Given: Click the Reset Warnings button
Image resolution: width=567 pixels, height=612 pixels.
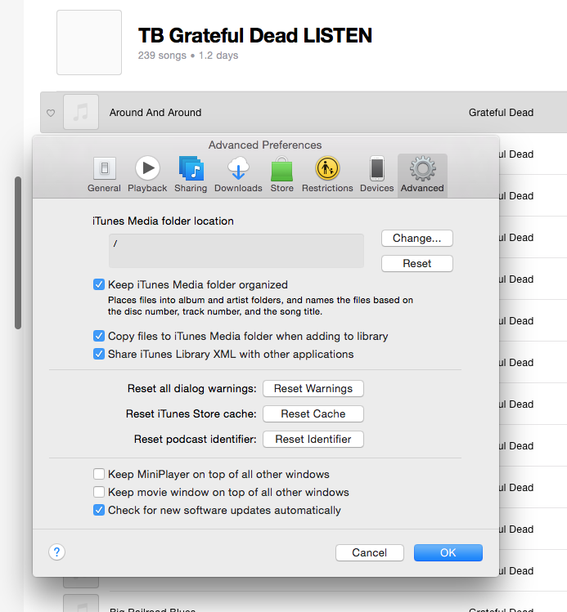Looking at the screenshot, I should (313, 388).
